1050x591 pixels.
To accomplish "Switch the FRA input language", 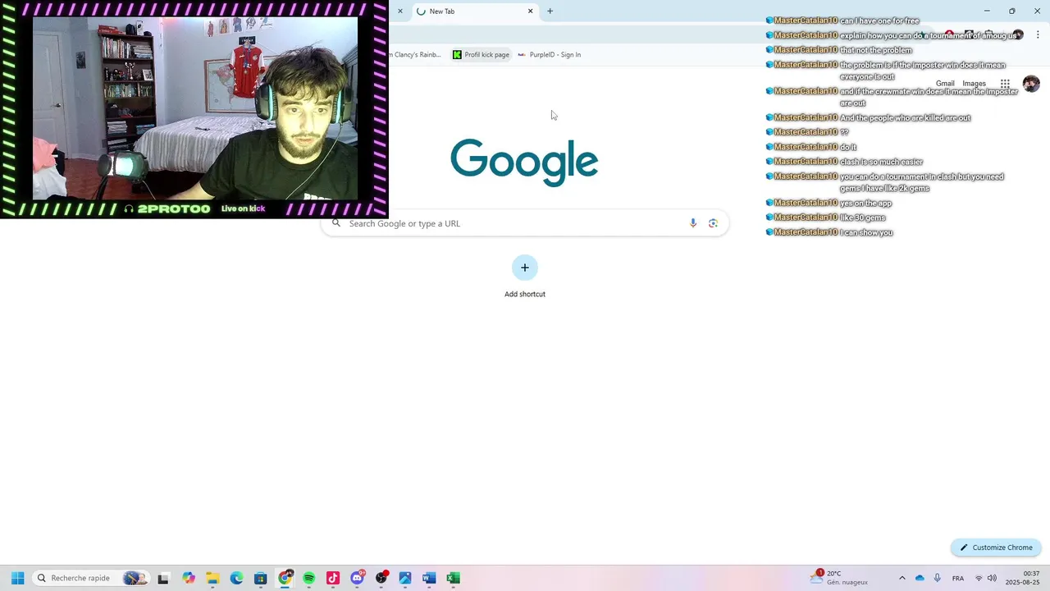I will 958,578.
